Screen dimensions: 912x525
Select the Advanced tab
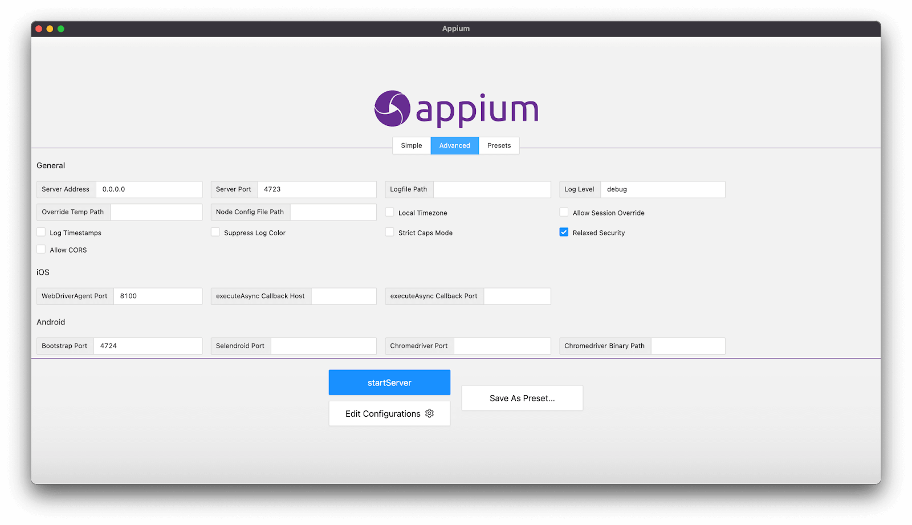(x=454, y=145)
